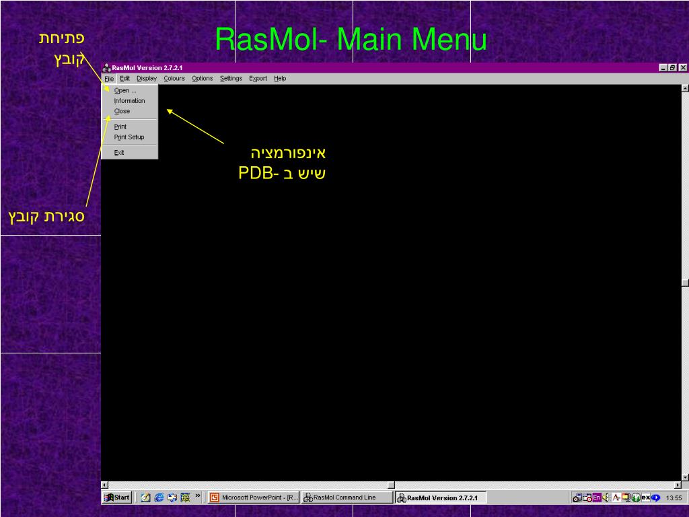
Task: Click the first system tray icon
Action: coord(577,497)
